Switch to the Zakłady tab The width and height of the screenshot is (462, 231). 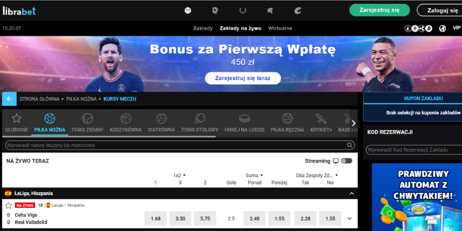[203, 28]
